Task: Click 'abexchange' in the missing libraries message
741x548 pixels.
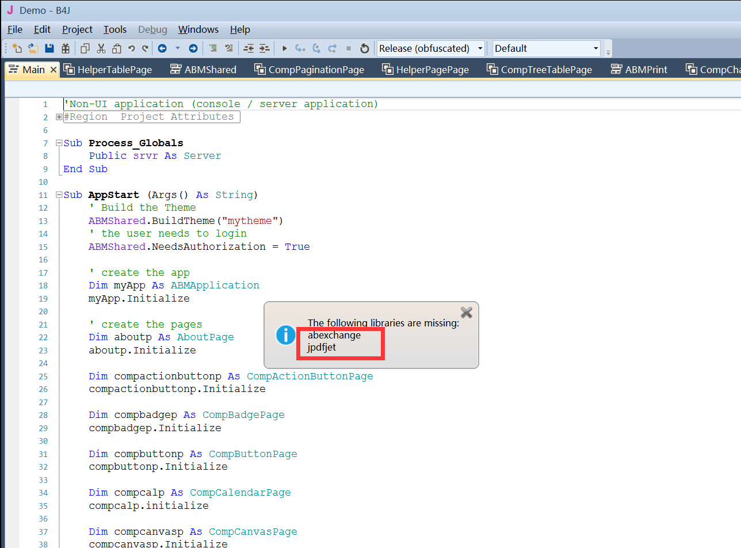Action: tap(334, 335)
